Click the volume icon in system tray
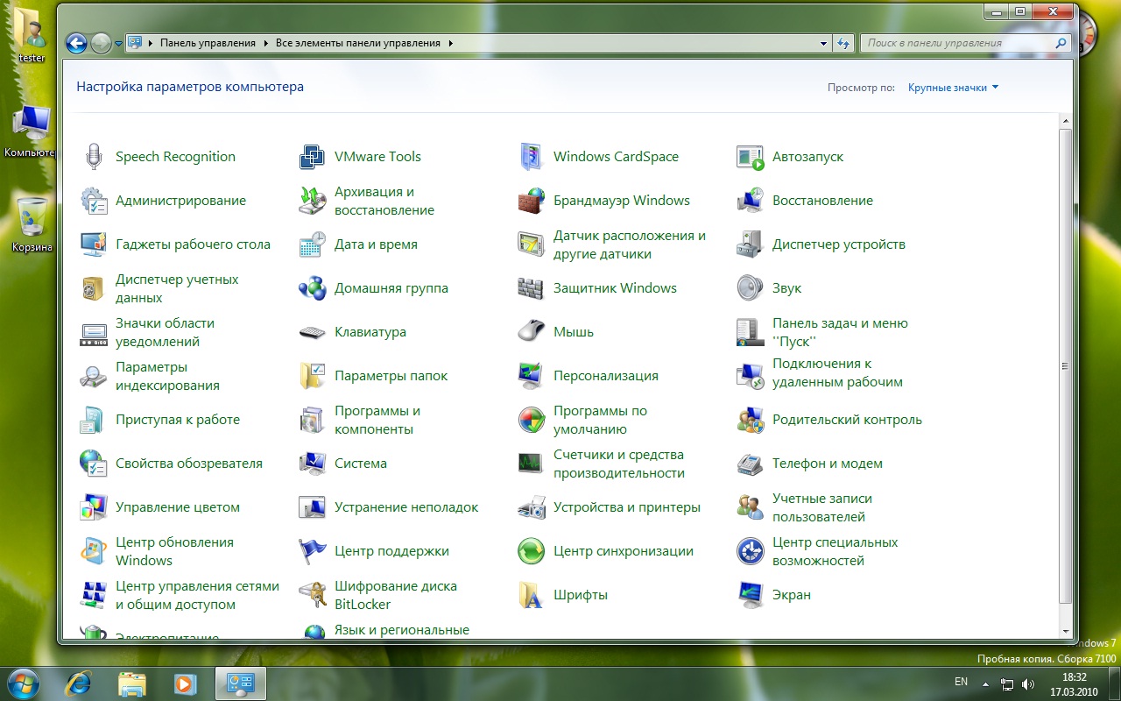Image resolution: width=1121 pixels, height=701 pixels. [1027, 683]
